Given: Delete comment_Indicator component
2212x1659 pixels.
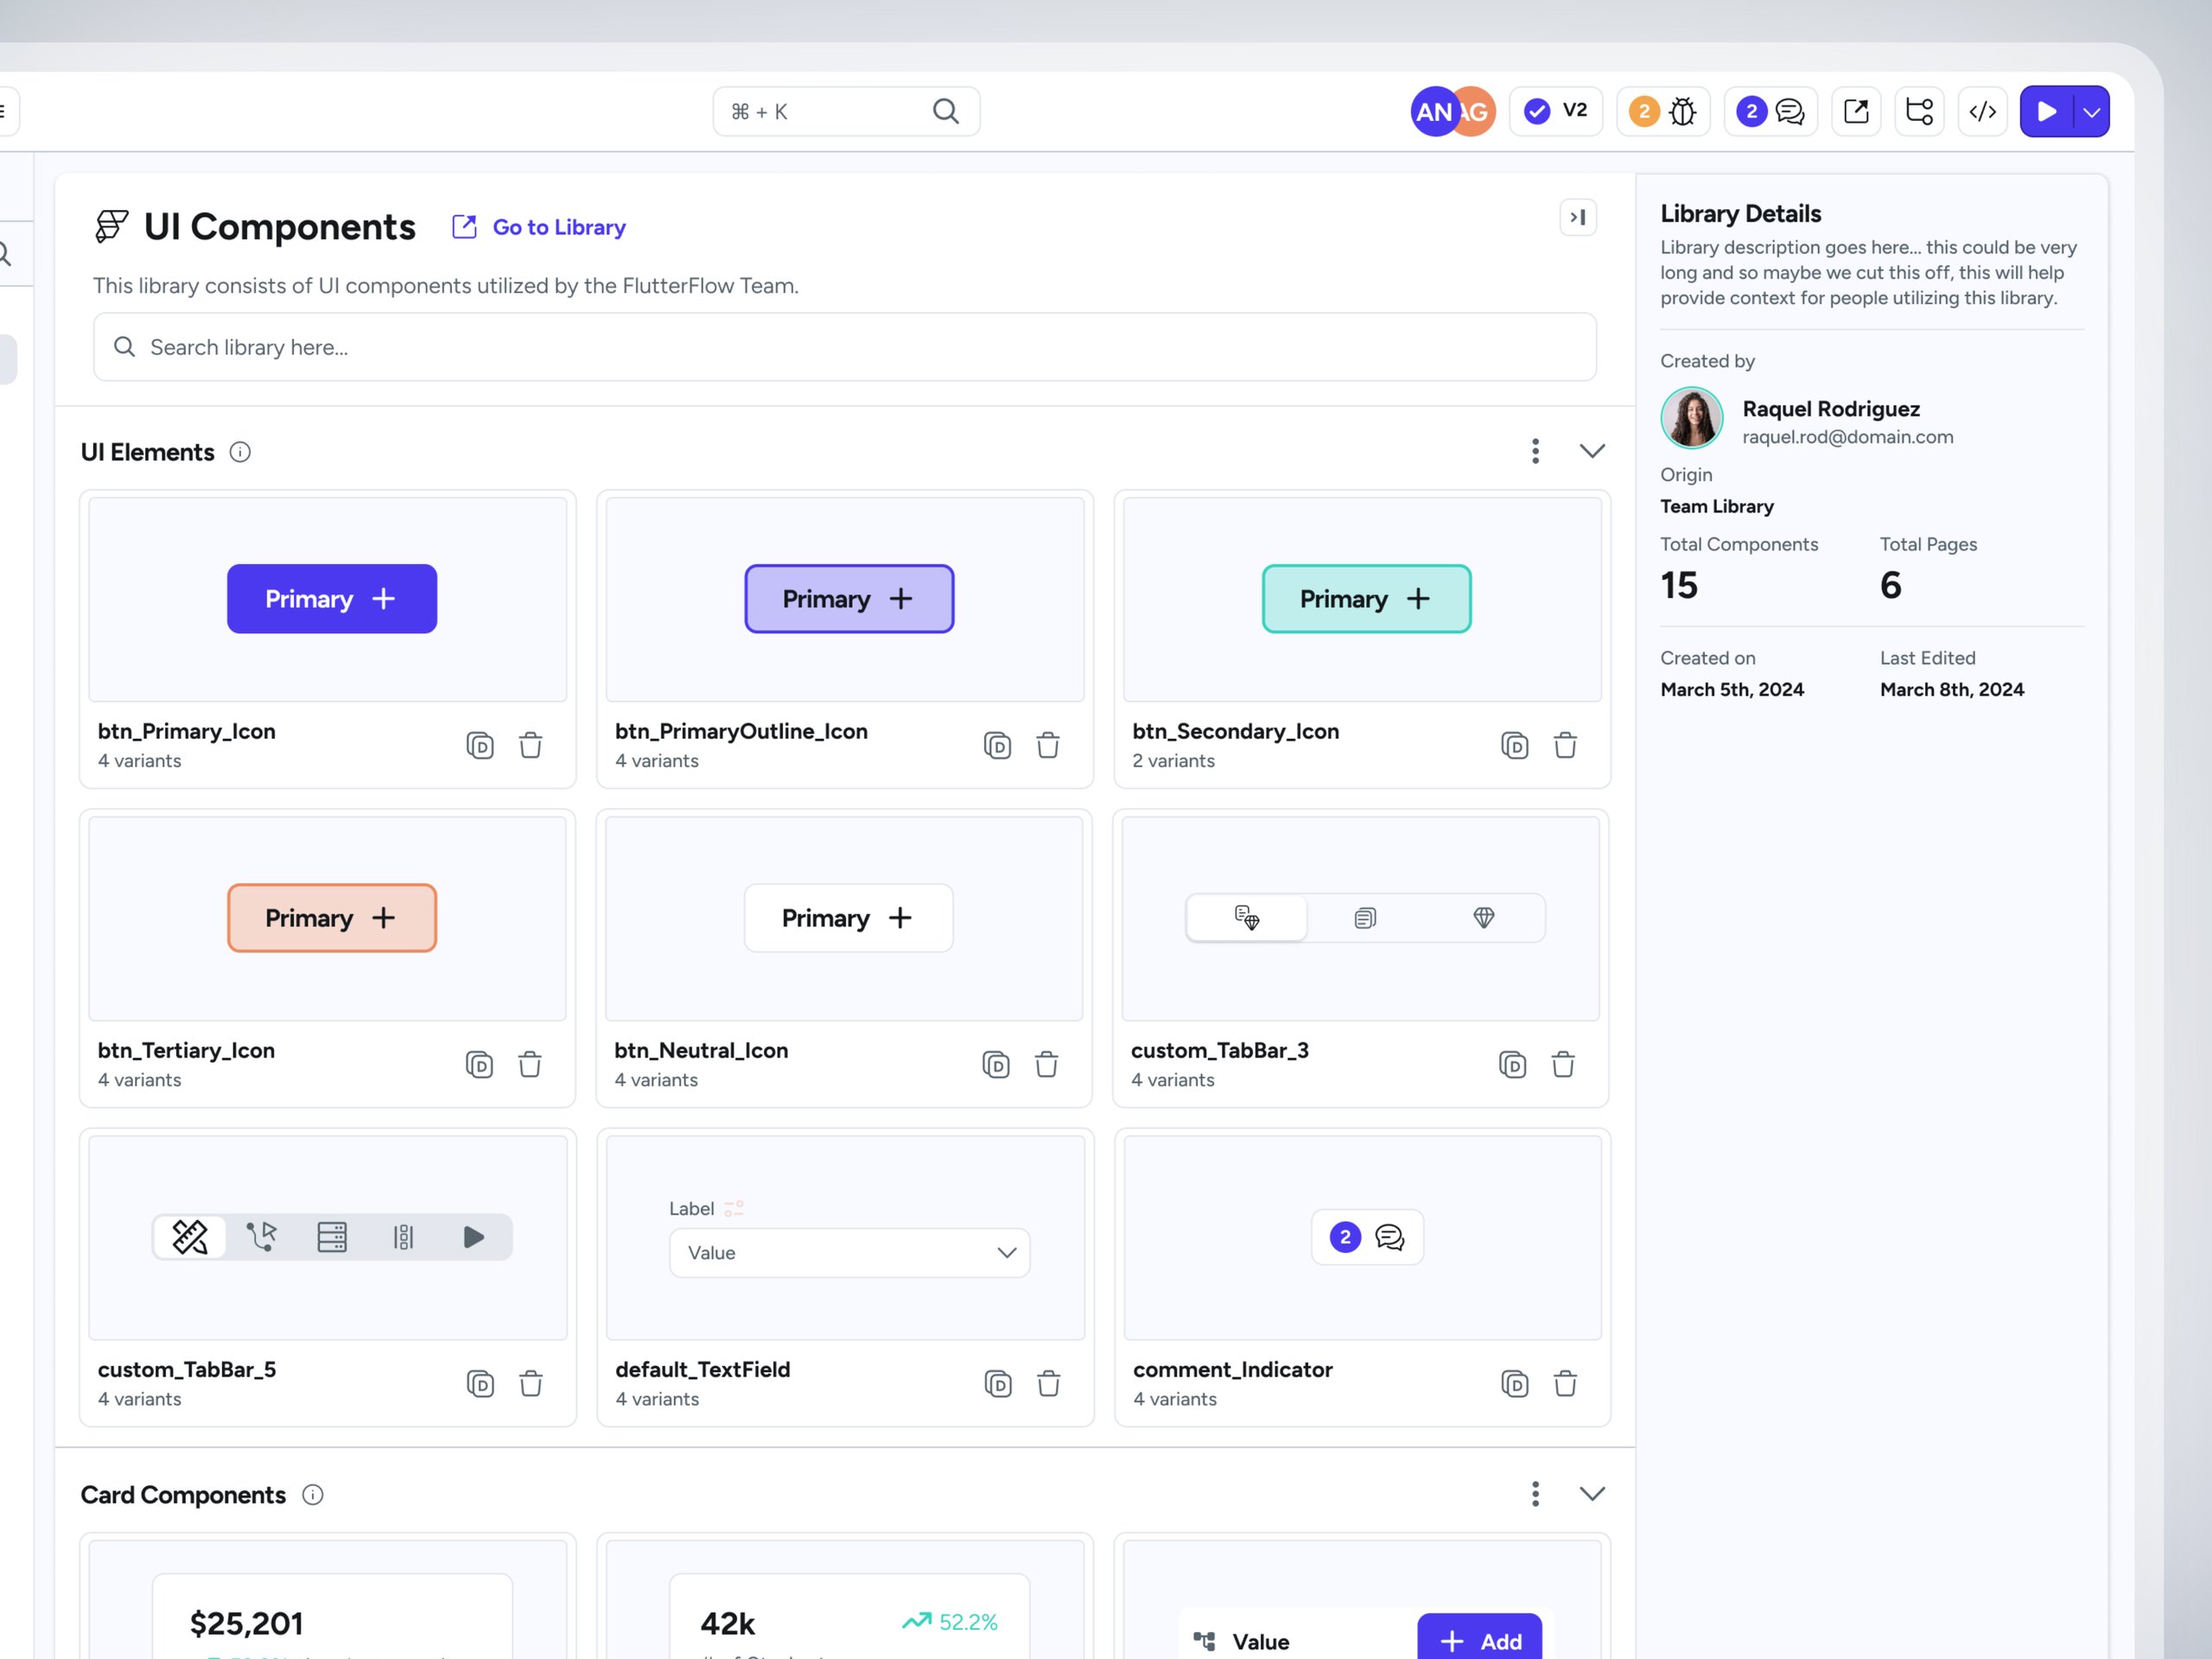Looking at the screenshot, I should (1565, 1383).
